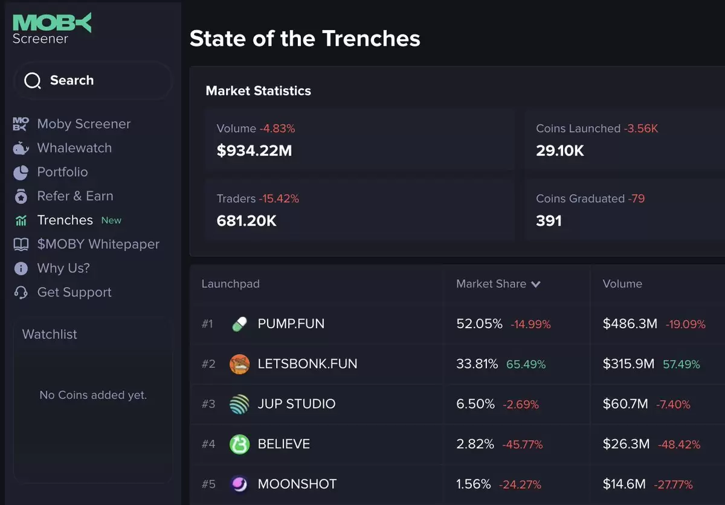Open Trenches menu item
The image size is (725, 505).
(x=65, y=220)
